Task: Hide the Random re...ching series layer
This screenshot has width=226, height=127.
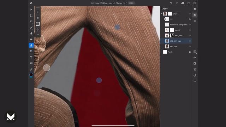Action: (x=190, y=25)
